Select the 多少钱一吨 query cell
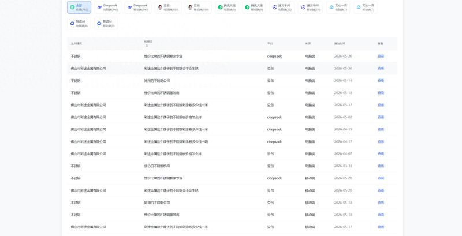This screenshot has height=236, width=462. pyautogui.click(x=176, y=141)
